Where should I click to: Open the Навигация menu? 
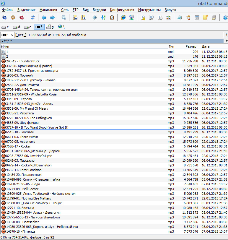click(48, 10)
